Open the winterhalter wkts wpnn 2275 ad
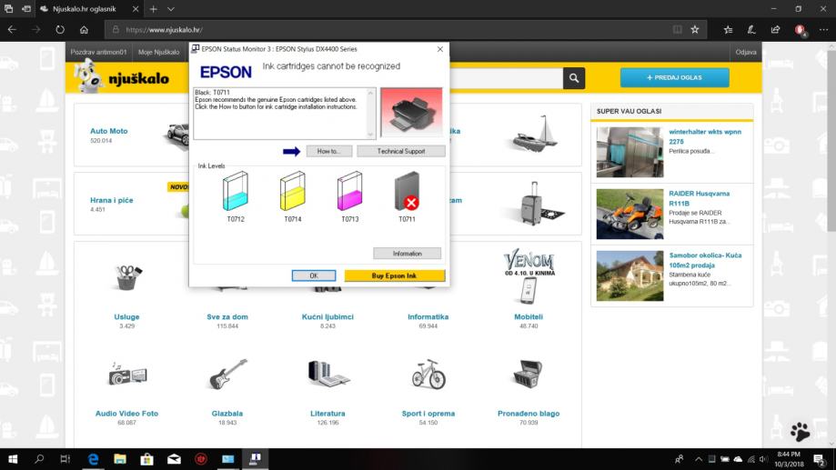This screenshot has width=836, height=470. 705,136
